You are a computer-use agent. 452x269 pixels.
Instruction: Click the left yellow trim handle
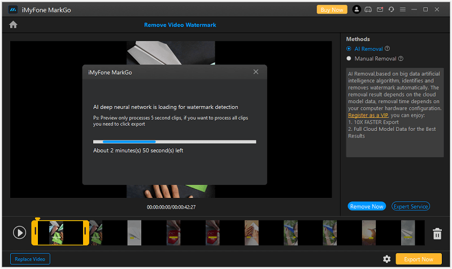pos(35,232)
